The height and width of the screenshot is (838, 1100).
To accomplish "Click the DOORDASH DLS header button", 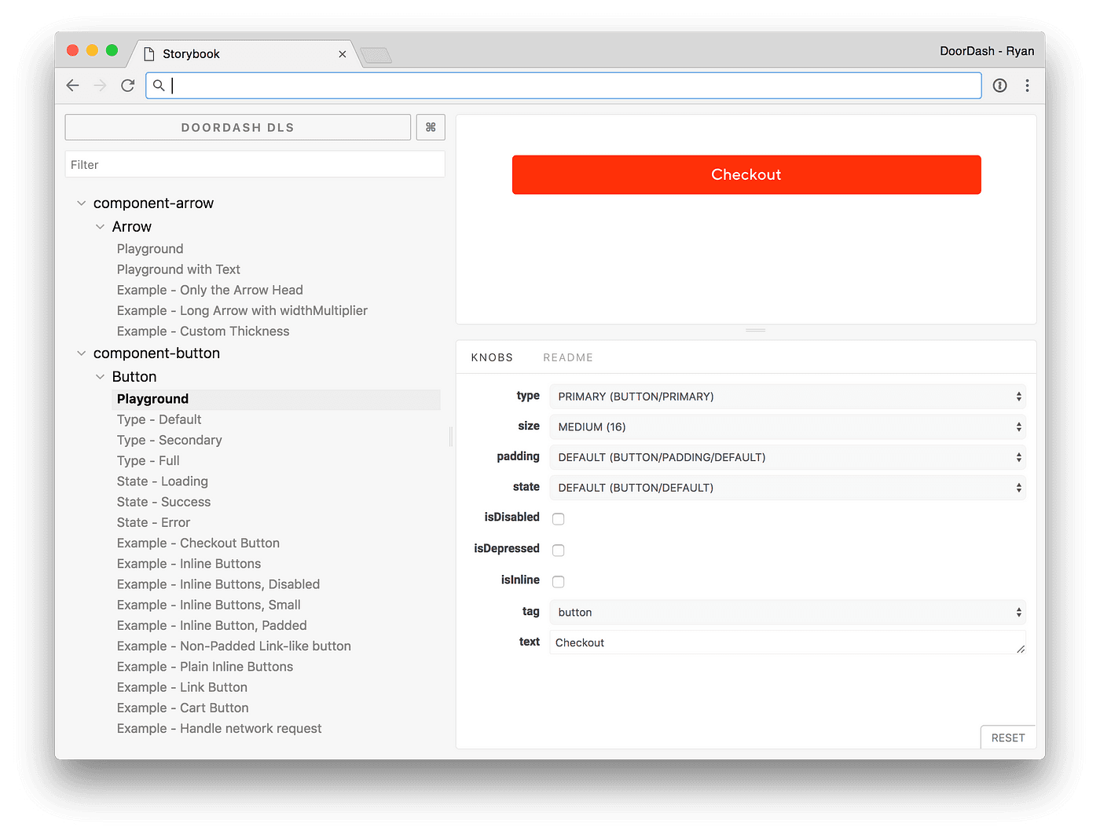I will pyautogui.click(x=238, y=127).
